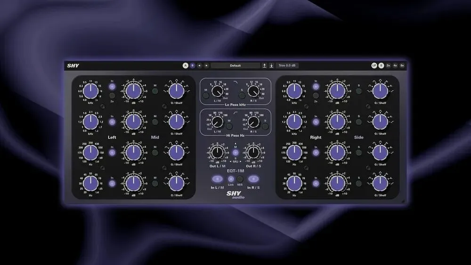
Task: Select 8x oversampling
Action: click(402, 65)
